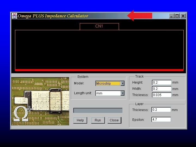Image resolution: width=196 pixels, height=147 pixels.
Task: Click the "Epsilon:" label
Action: (138, 120)
